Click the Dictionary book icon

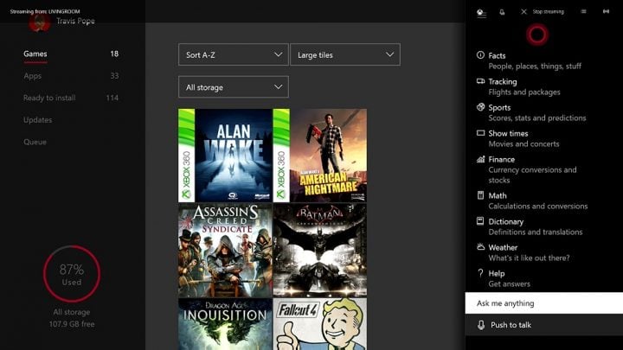click(x=480, y=221)
